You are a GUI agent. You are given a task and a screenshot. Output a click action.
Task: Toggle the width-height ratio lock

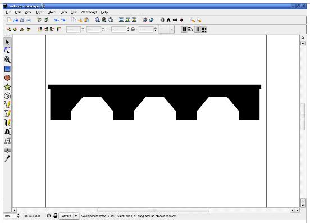[133, 29]
